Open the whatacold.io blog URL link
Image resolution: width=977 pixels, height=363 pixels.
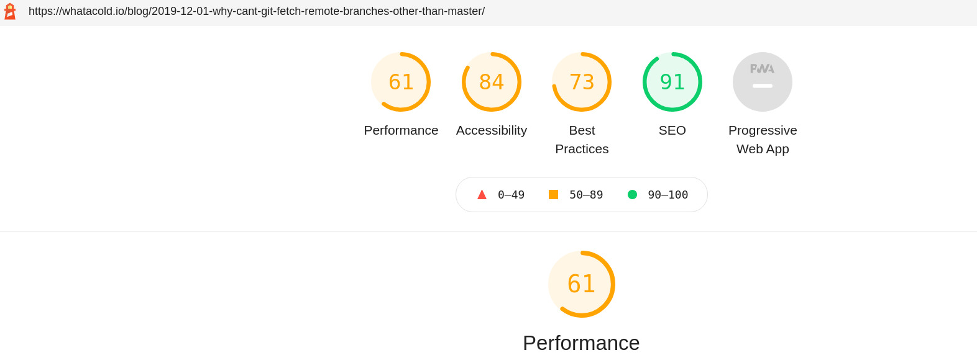[x=256, y=11]
